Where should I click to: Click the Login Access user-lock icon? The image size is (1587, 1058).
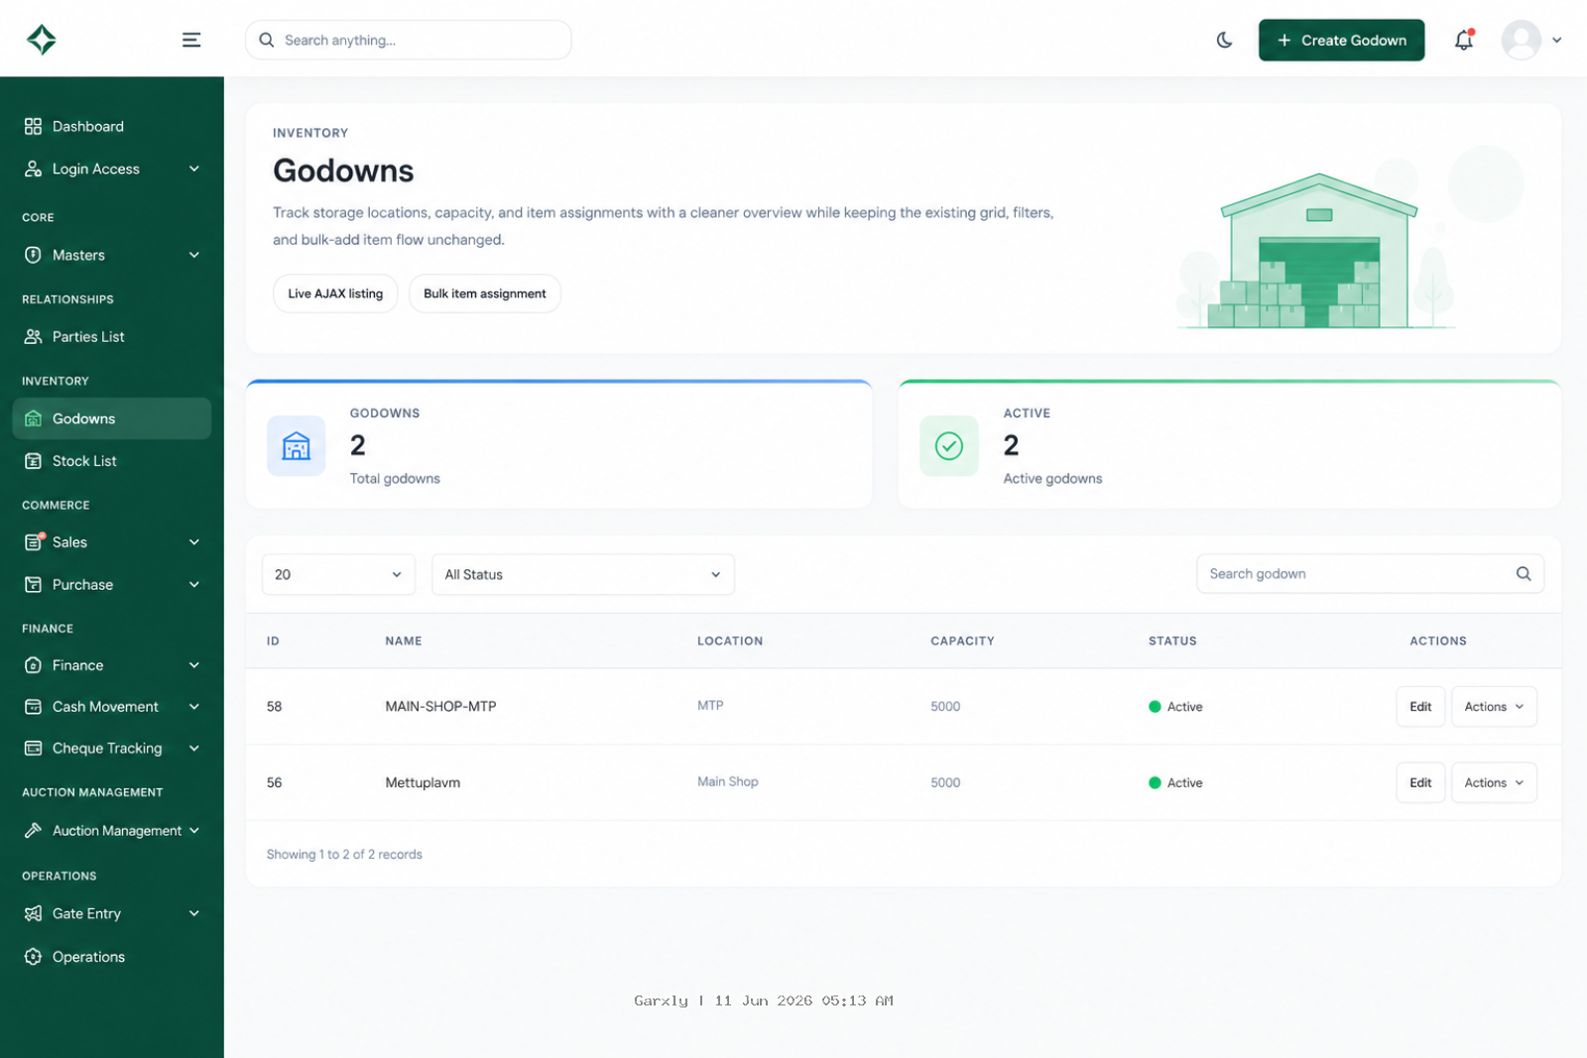[x=33, y=169]
